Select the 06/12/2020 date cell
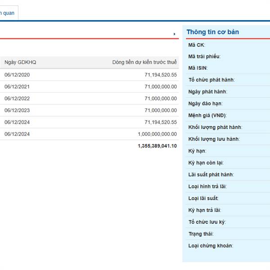270x270 pixels. [17, 75]
